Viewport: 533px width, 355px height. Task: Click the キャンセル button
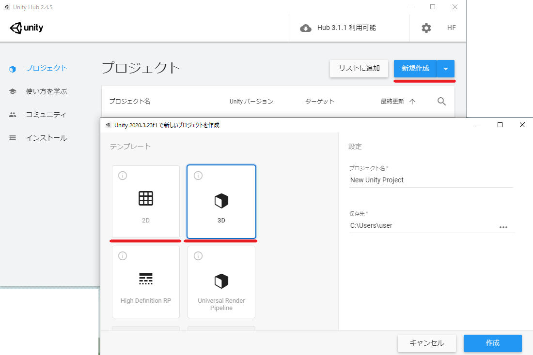click(426, 343)
